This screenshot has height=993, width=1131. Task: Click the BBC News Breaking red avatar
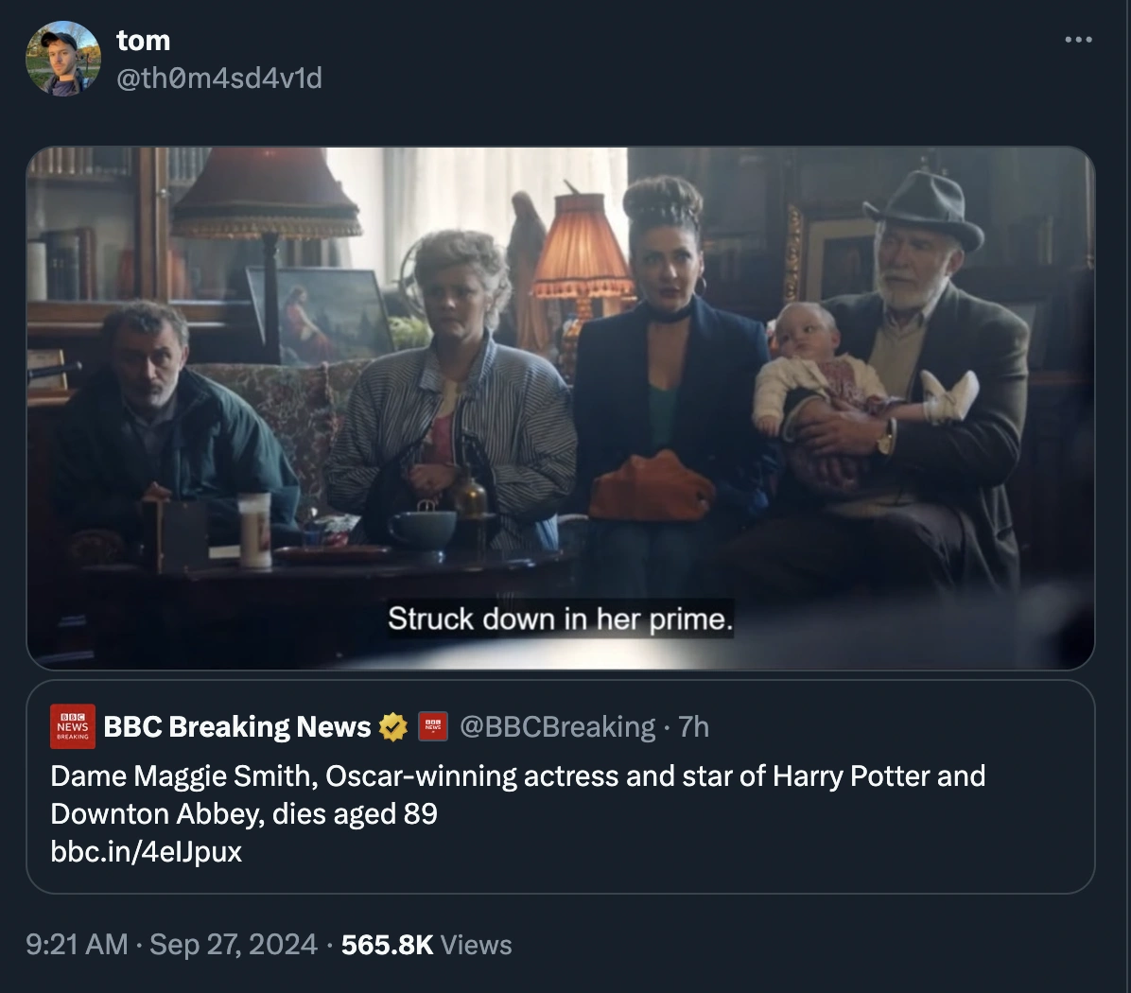[73, 726]
